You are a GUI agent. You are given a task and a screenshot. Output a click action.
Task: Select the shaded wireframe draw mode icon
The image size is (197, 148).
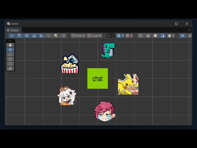point(148,36)
